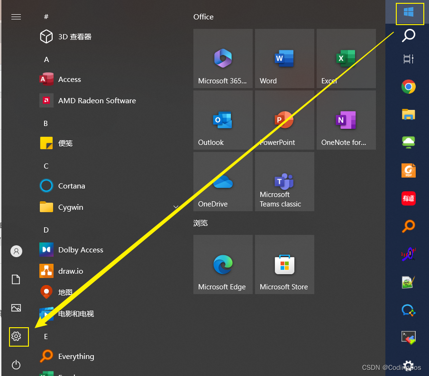Select the 浏览 tile group header
Screen dimensions: 429x376
coord(201,223)
